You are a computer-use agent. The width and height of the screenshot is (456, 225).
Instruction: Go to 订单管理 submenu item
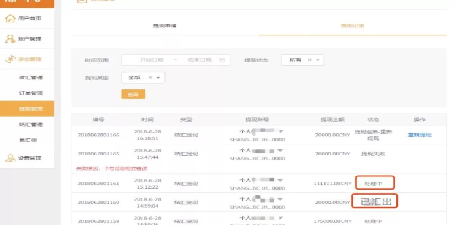coord(31,93)
